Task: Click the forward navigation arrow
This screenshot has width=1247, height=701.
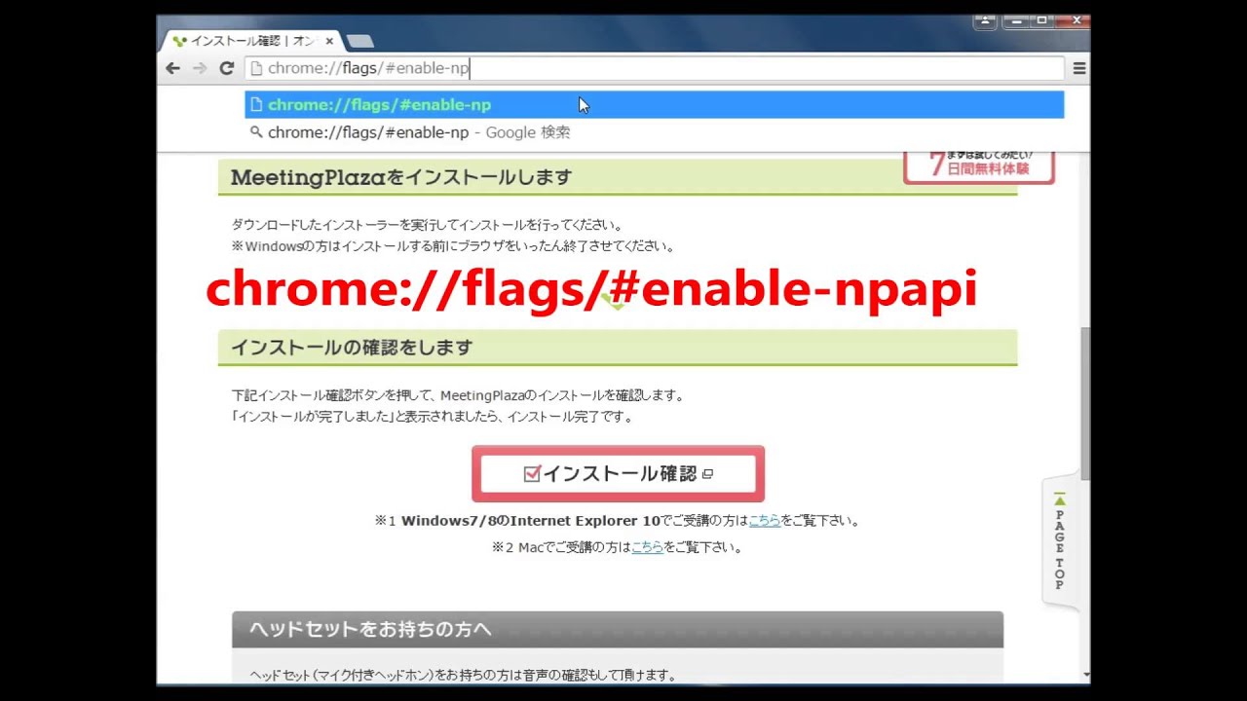Action: (x=200, y=67)
